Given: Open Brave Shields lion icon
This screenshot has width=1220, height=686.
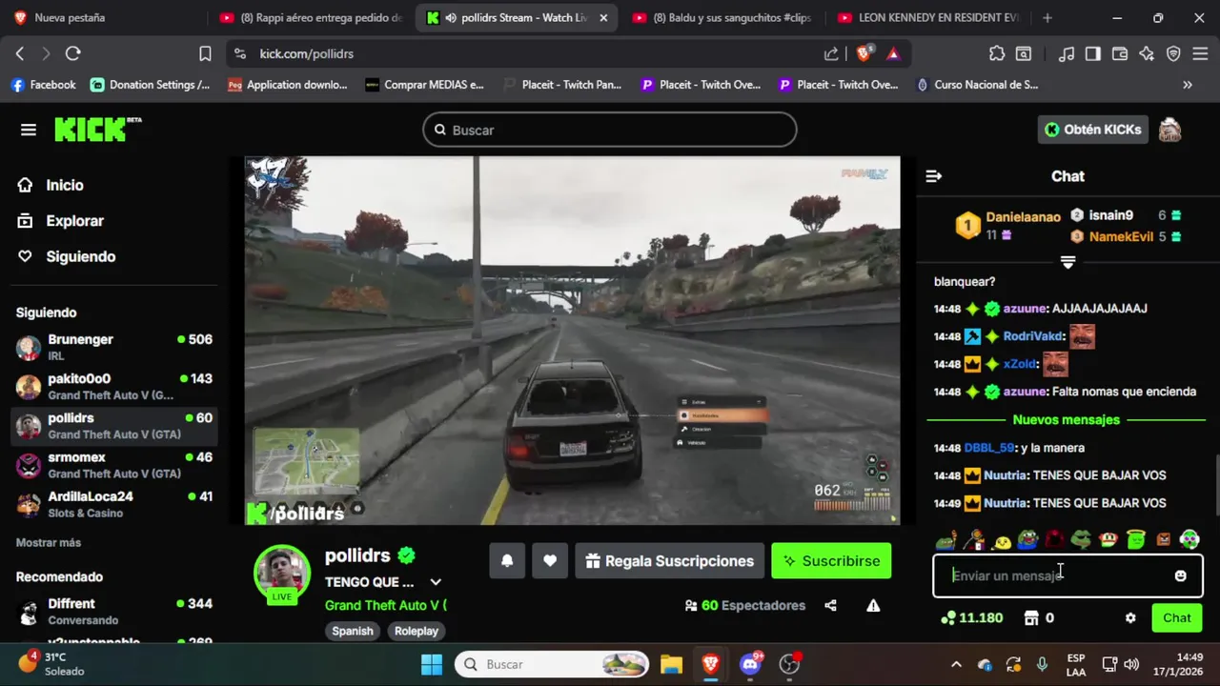Looking at the screenshot, I should pos(864,54).
